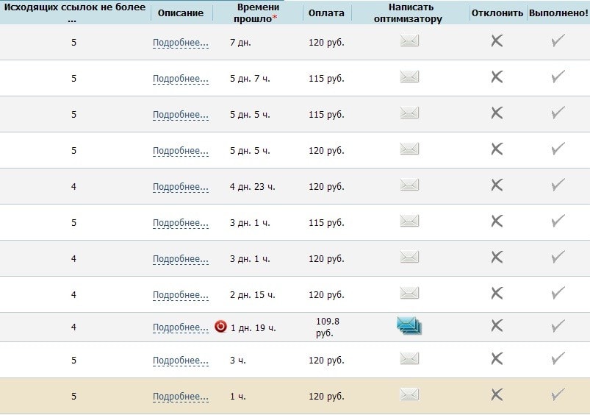Decline the 3 ч. order with X

click(x=497, y=359)
